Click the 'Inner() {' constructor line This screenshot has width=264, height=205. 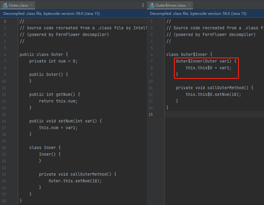pyautogui.click(x=50, y=154)
